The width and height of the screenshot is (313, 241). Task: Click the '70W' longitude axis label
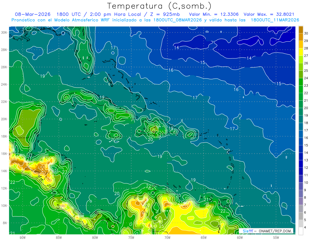(167, 238)
